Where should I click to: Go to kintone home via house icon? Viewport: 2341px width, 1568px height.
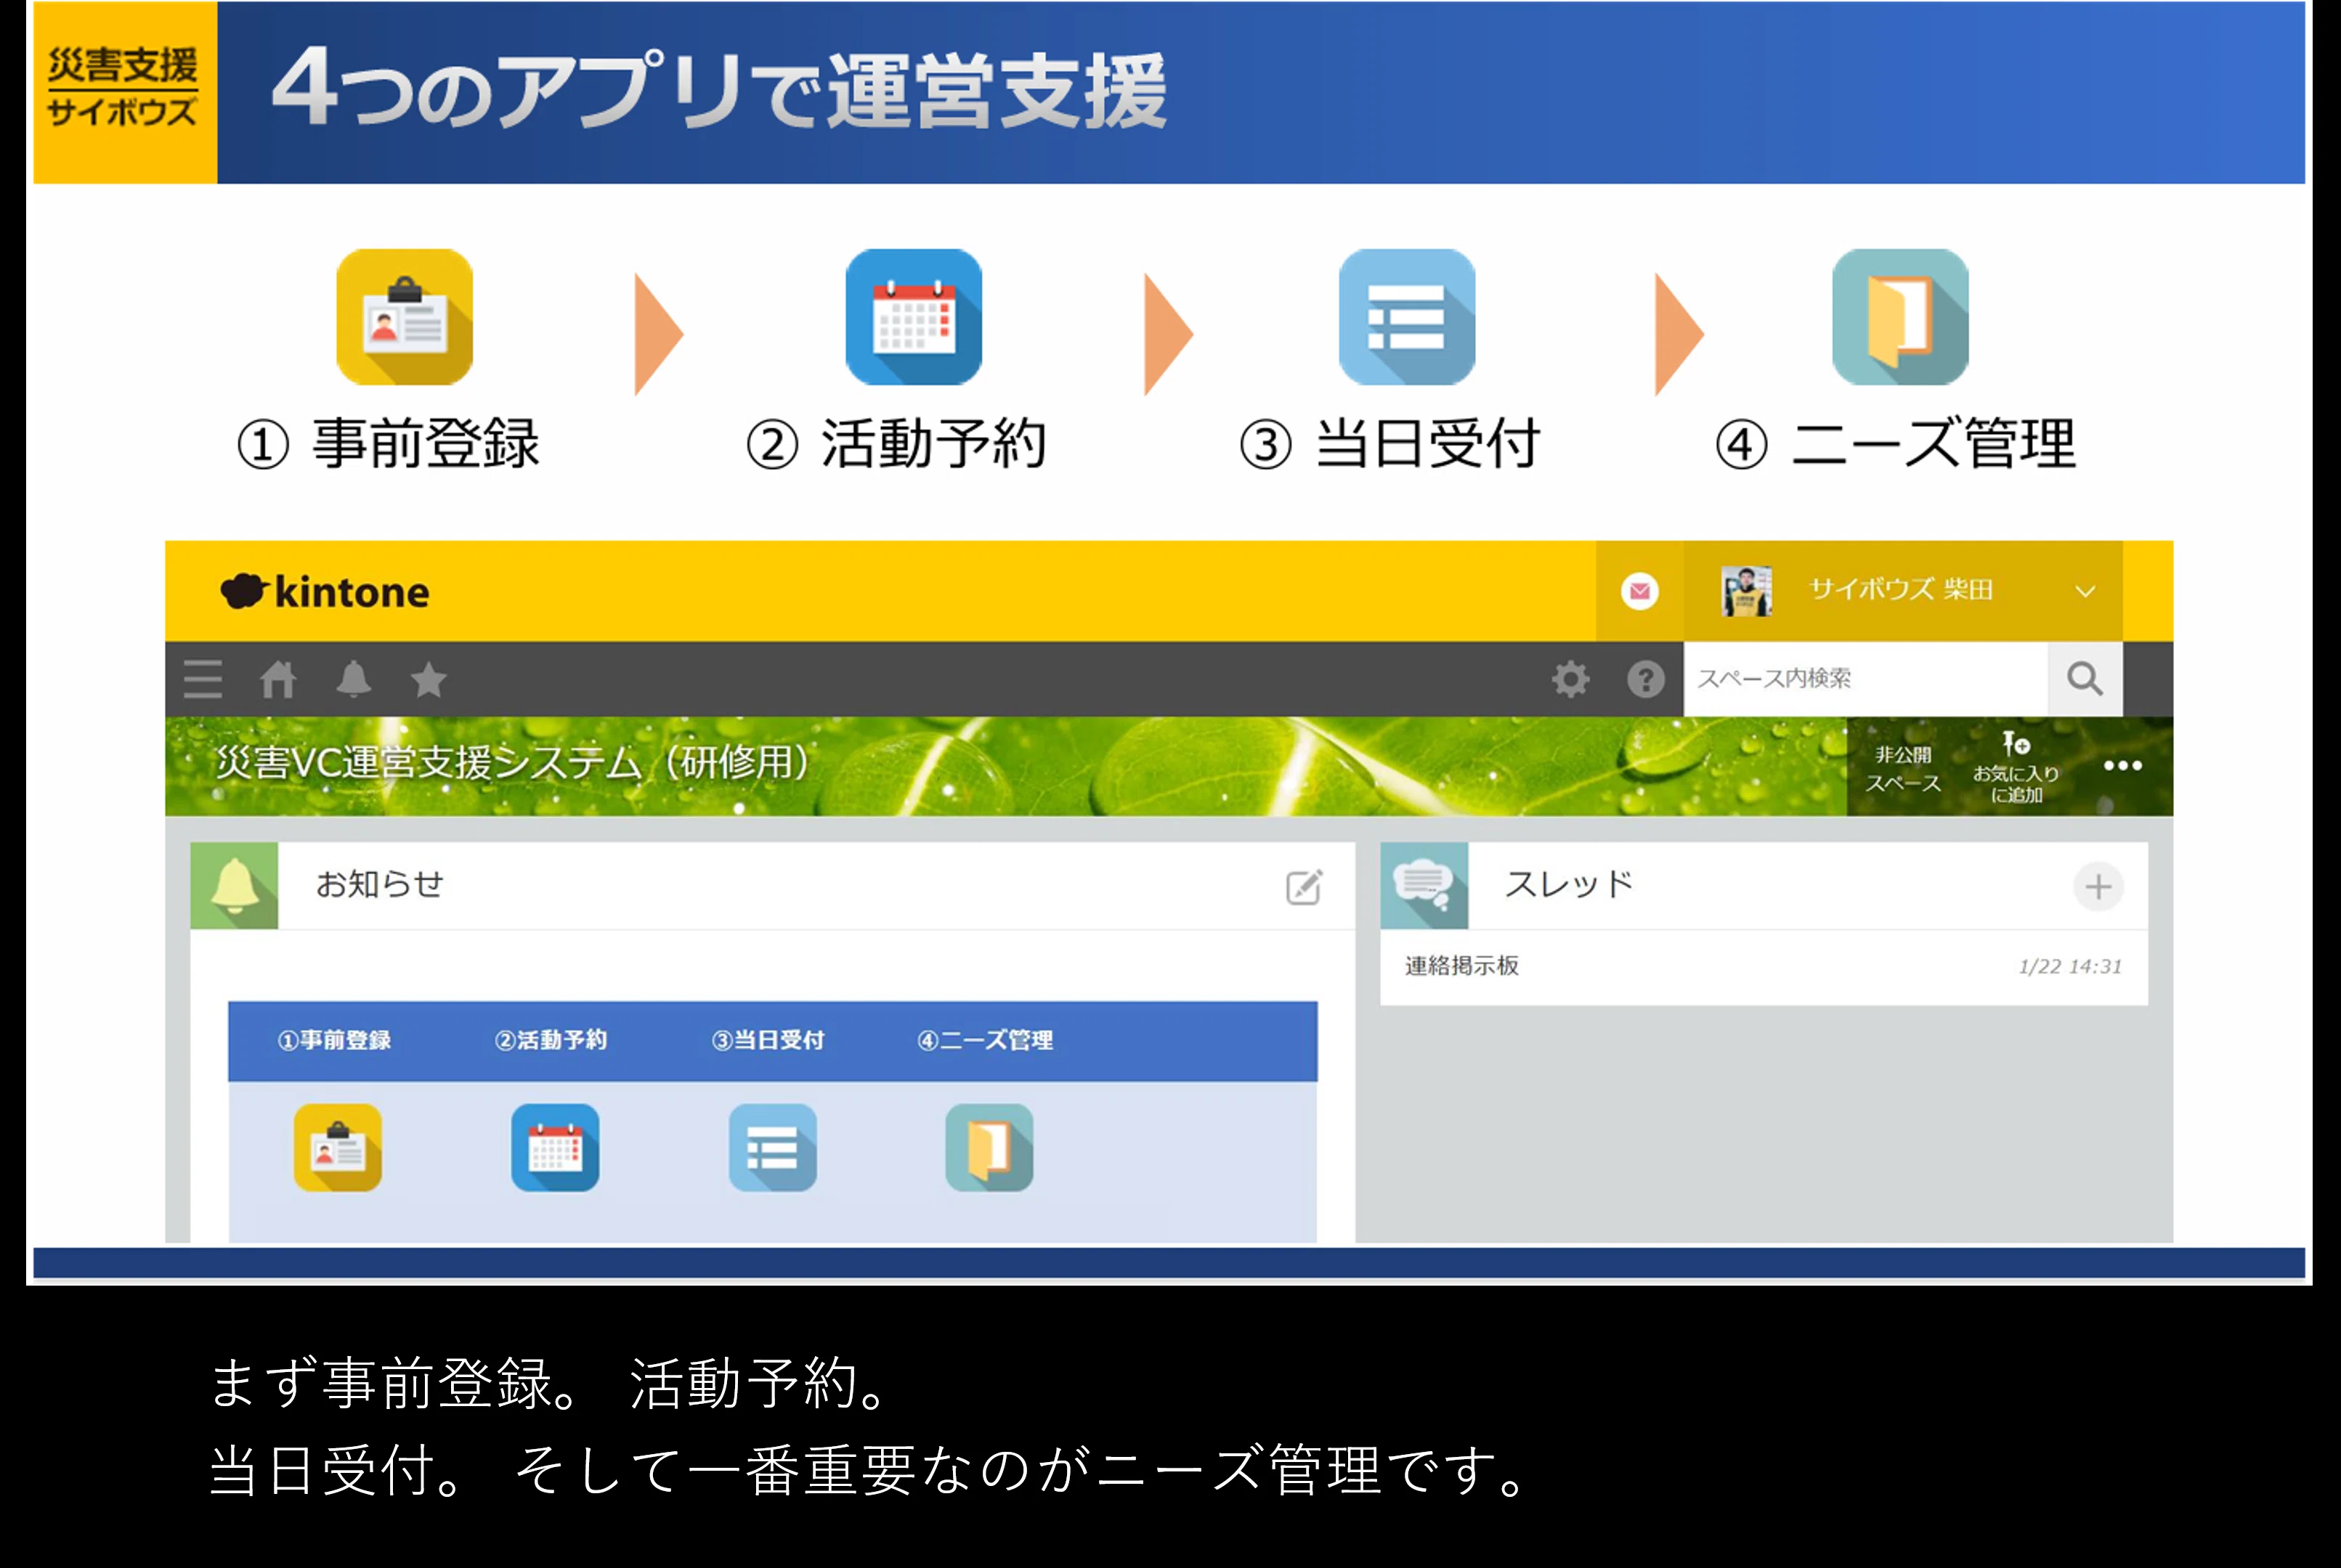pyautogui.click(x=278, y=680)
